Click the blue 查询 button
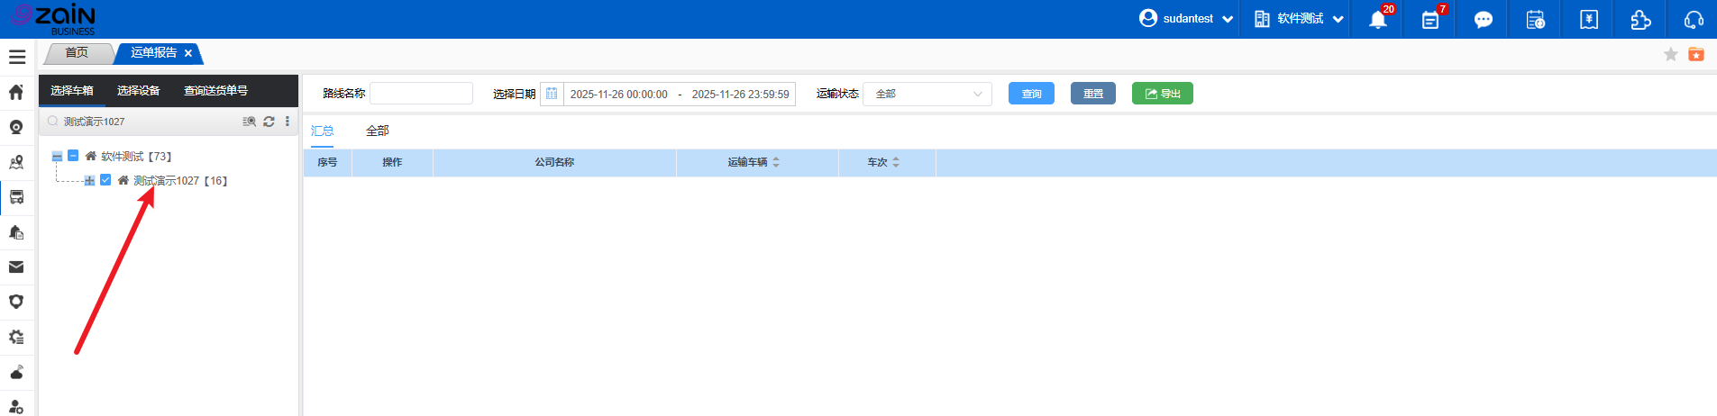 1031,94
